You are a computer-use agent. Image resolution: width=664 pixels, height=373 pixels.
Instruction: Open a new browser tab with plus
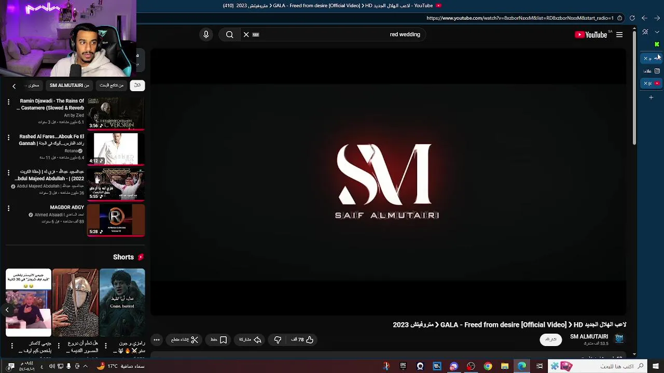(x=651, y=97)
